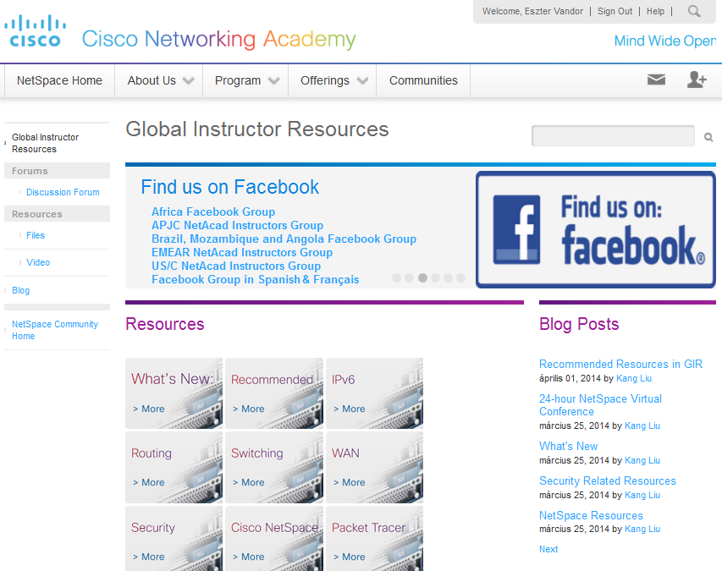Click the Switching tile title
Screen dimensions: 722x571
[257, 453]
